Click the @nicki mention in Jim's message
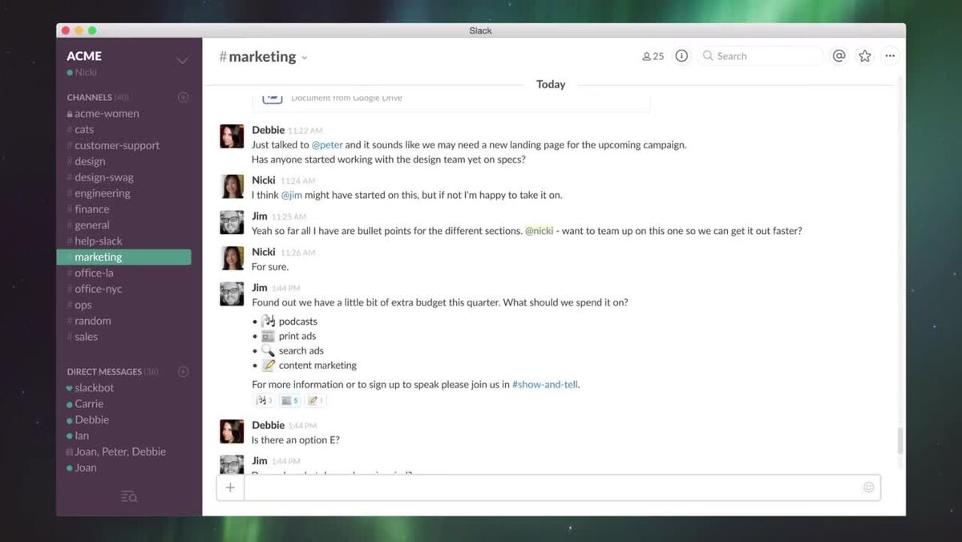 tap(540, 231)
